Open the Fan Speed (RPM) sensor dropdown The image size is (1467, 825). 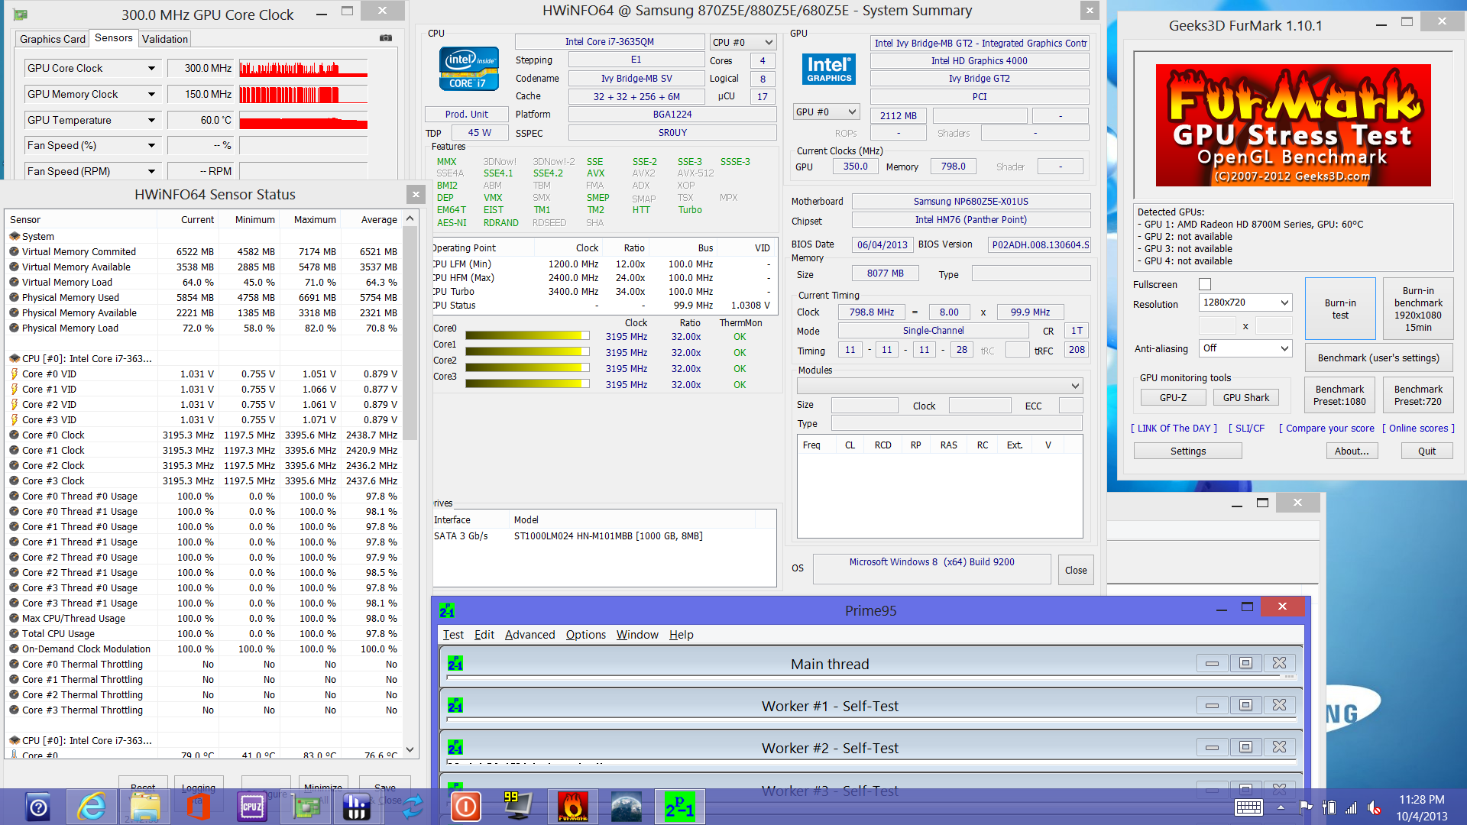click(x=151, y=171)
